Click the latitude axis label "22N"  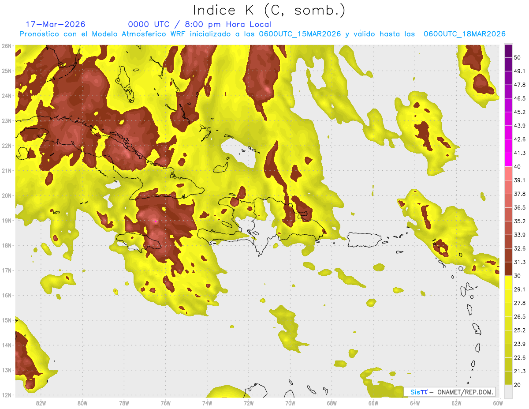(7, 146)
